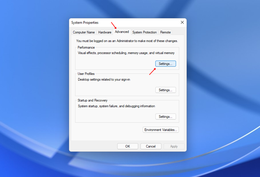
Task: Open User Profiles Settings button
Action: (166, 90)
